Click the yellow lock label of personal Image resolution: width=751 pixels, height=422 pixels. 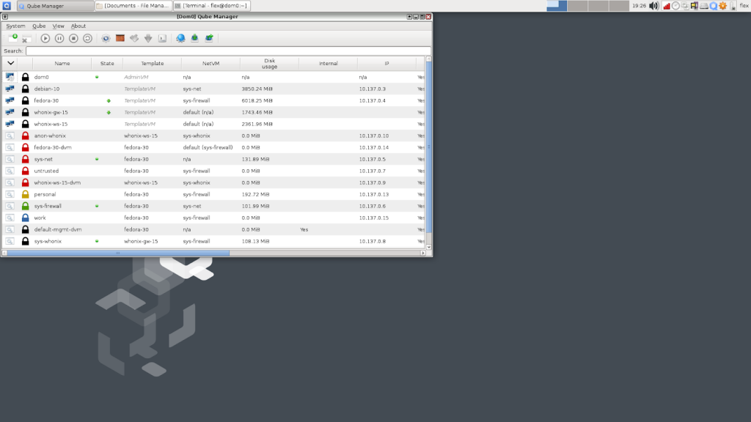pos(26,194)
